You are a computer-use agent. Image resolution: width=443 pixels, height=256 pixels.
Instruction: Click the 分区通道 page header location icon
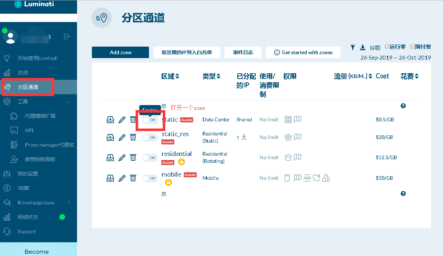click(x=102, y=18)
